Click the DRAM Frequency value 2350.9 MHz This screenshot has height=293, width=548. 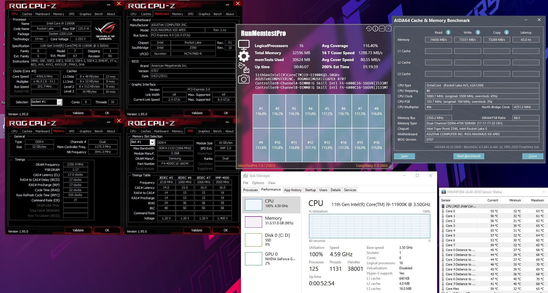click(x=75, y=164)
